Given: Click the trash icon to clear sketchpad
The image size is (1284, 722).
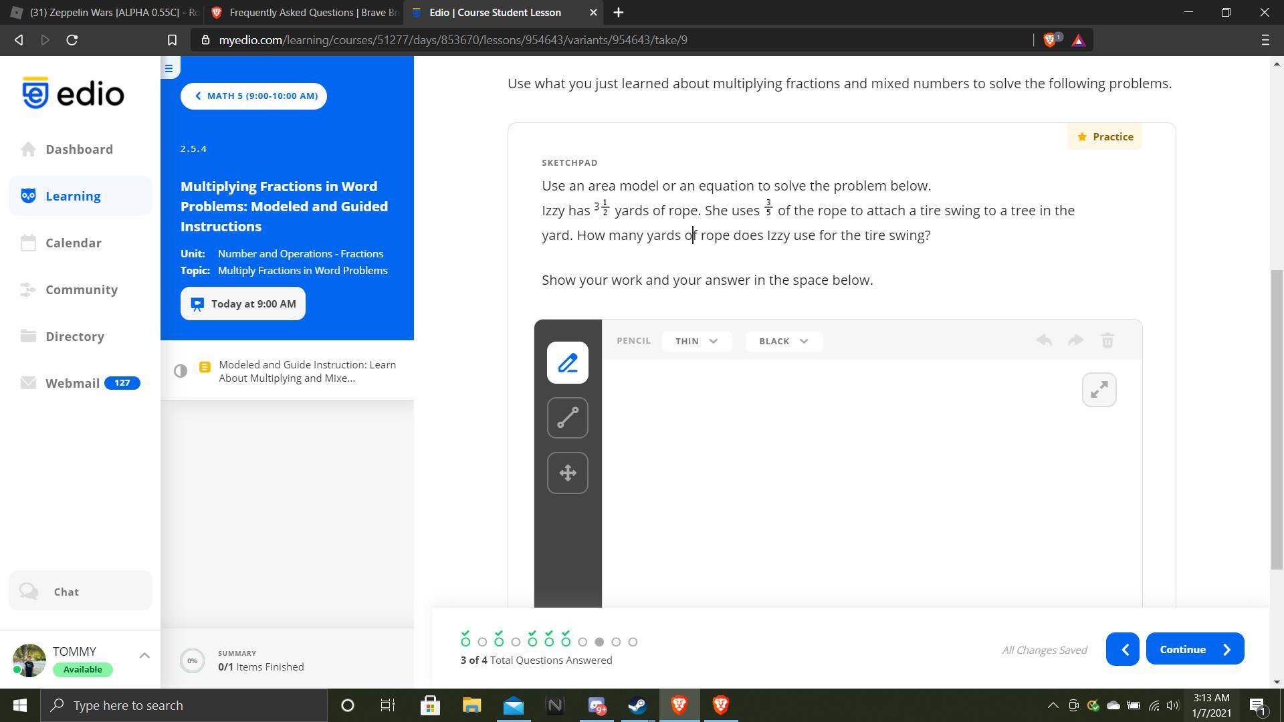Looking at the screenshot, I should [x=1107, y=341].
